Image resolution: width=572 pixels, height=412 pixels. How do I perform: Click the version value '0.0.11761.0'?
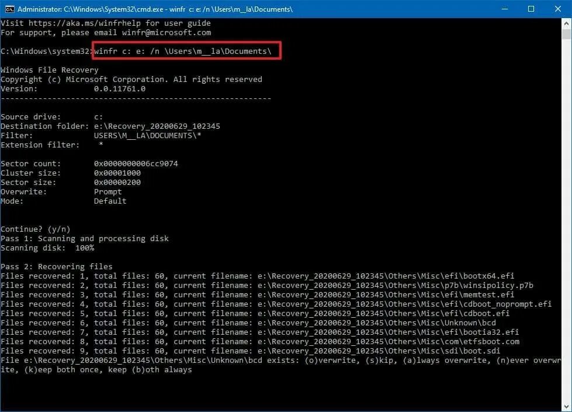[x=120, y=89]
